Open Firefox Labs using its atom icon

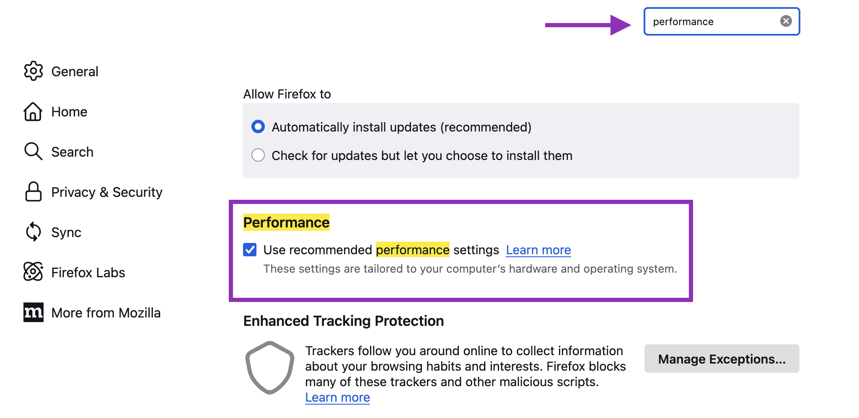[x=34, y=272]
